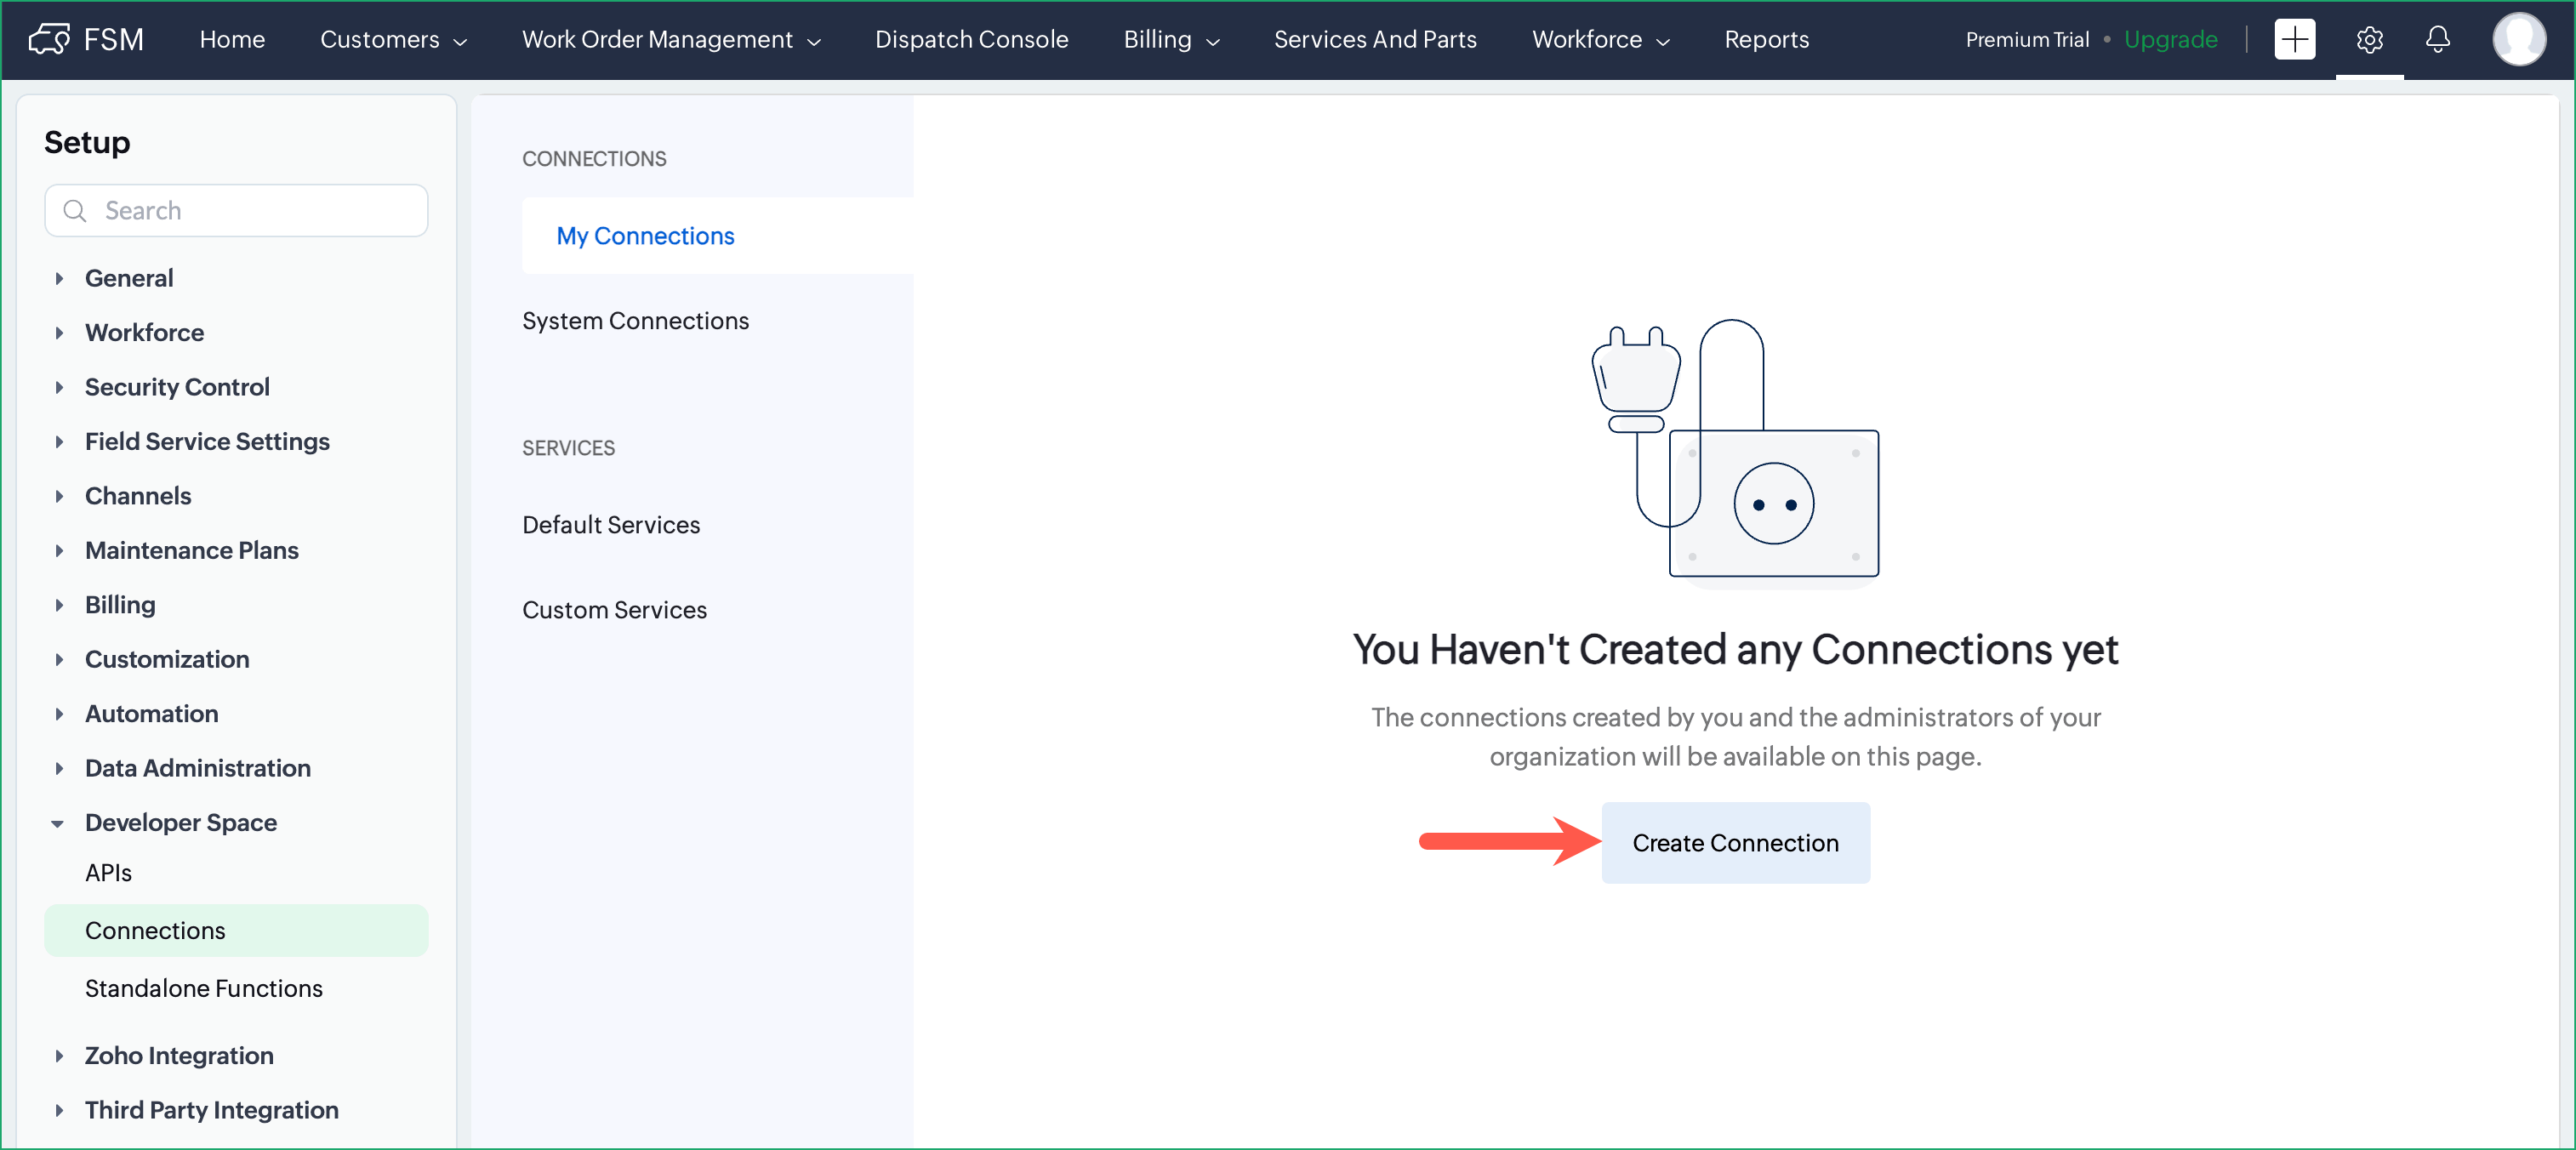
Task: Click the Upgrade link
Action: (x=2170, y=39)
